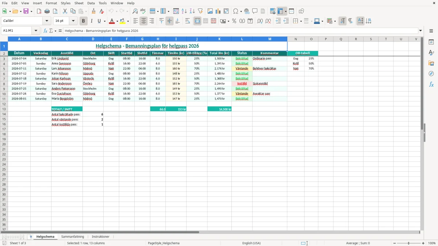The width and height of the screenshot is (438, 246).
Task: Open the Font Size dropdown
Action: 73,21
